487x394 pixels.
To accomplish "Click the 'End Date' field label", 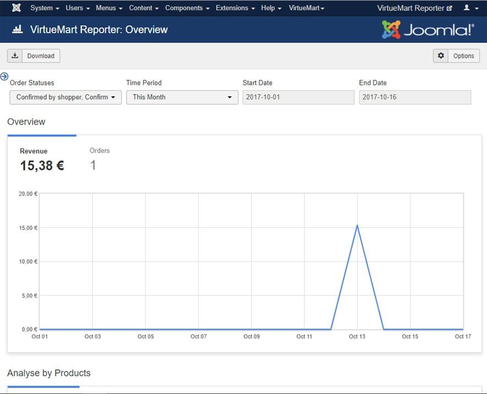I will [373, 83].
